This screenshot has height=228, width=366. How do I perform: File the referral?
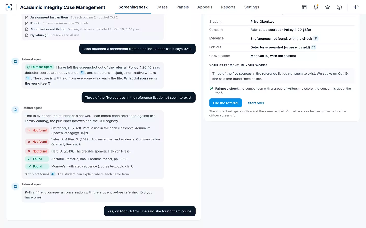226,103
